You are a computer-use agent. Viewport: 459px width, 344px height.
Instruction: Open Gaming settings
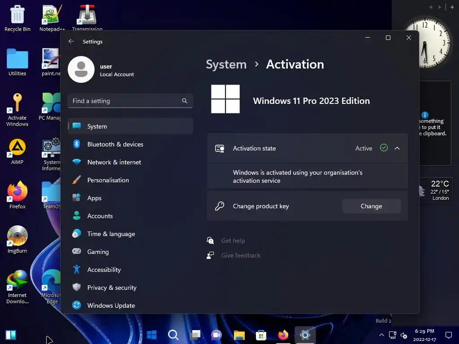[x=130, y=252]
